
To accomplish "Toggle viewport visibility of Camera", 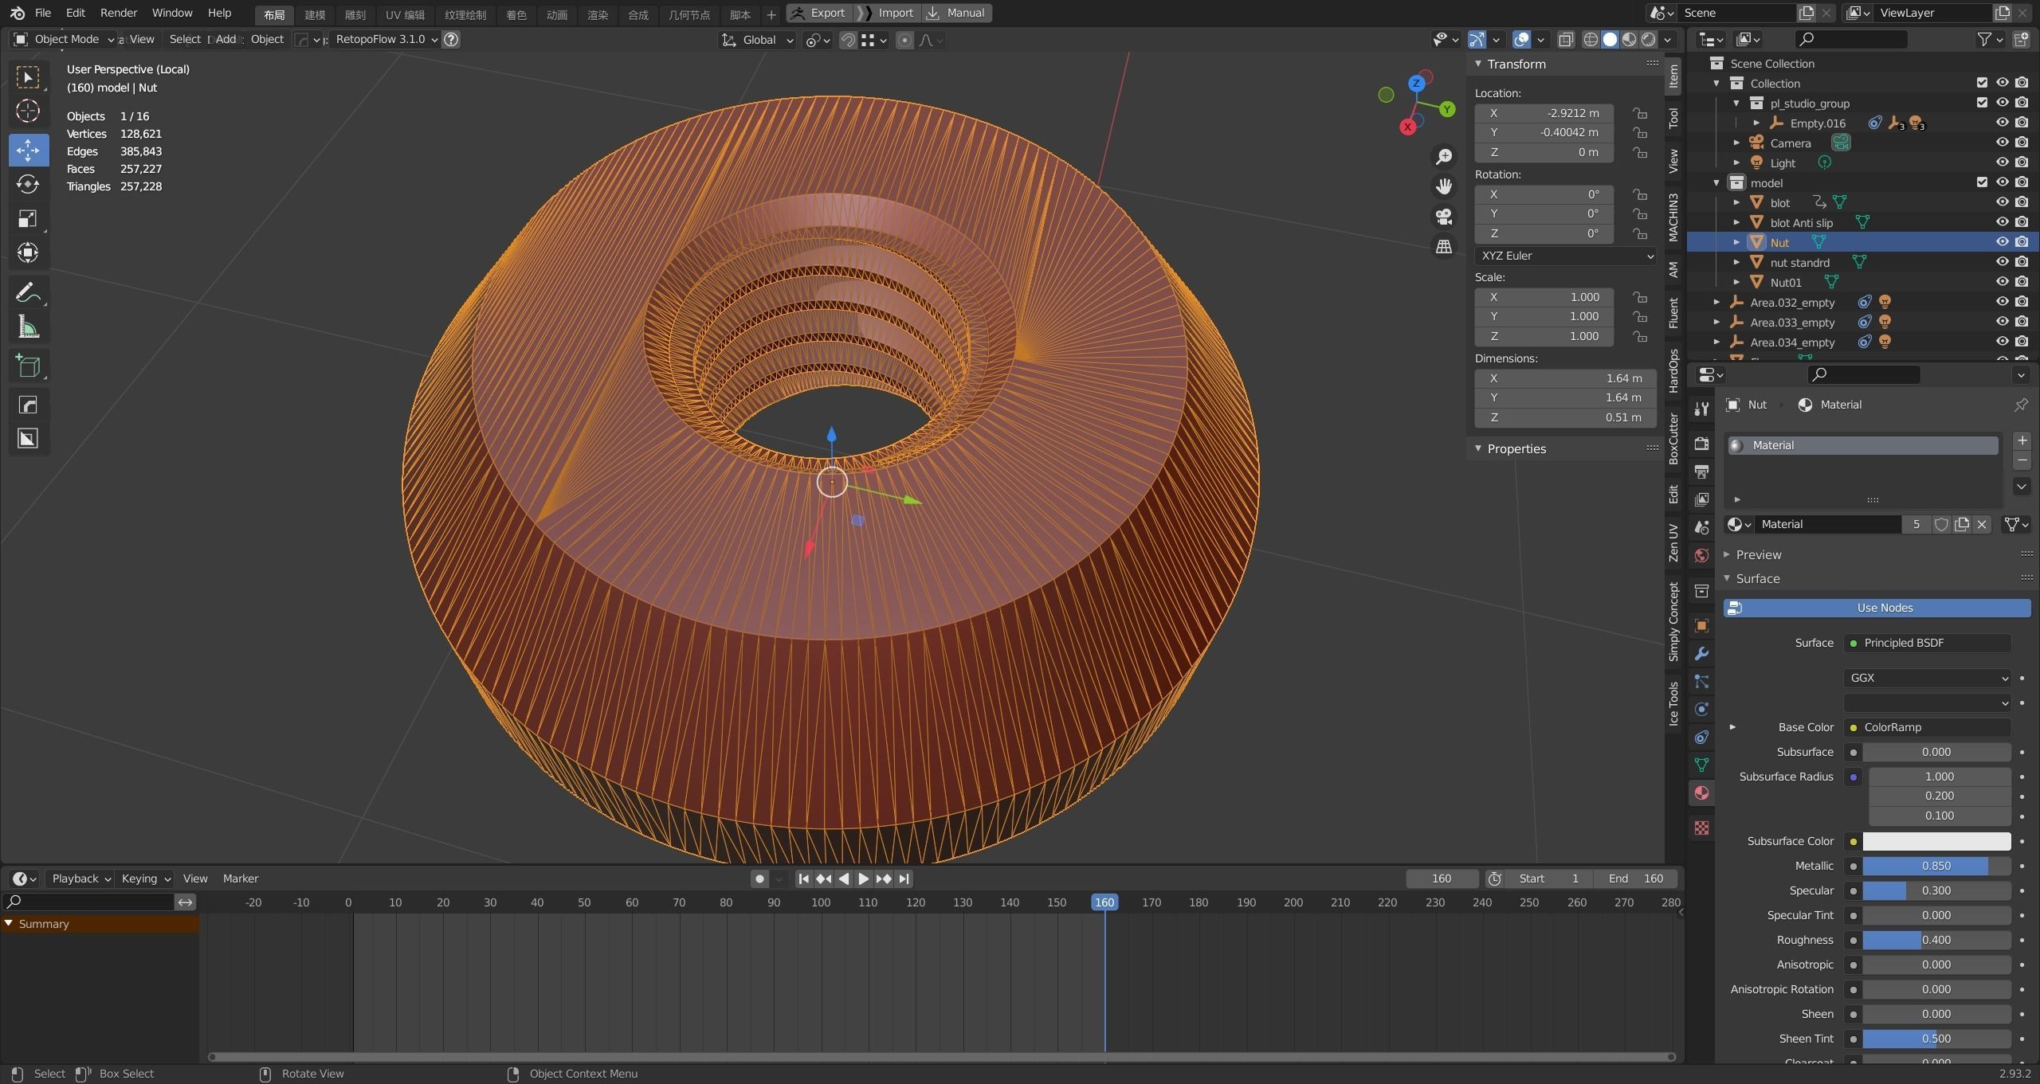I will coord(2002,143).
